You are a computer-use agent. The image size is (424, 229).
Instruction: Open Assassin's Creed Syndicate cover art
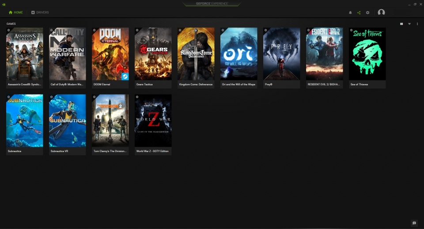tap(24, 54)
